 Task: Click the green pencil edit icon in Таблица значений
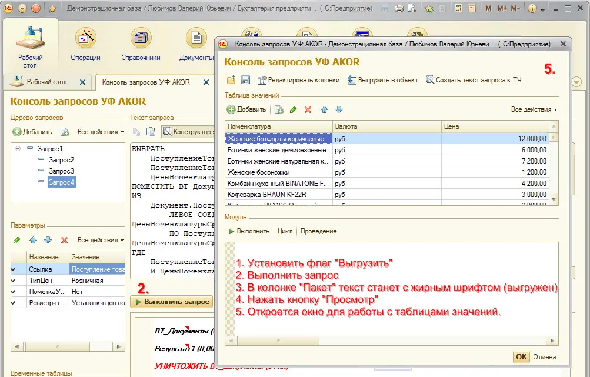pos(294,109)
